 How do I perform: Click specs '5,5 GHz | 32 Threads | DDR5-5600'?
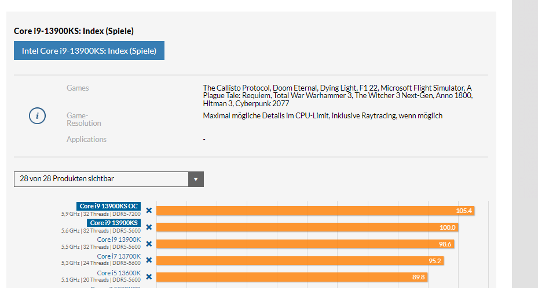pyautogui.click(x=101, y=247)
